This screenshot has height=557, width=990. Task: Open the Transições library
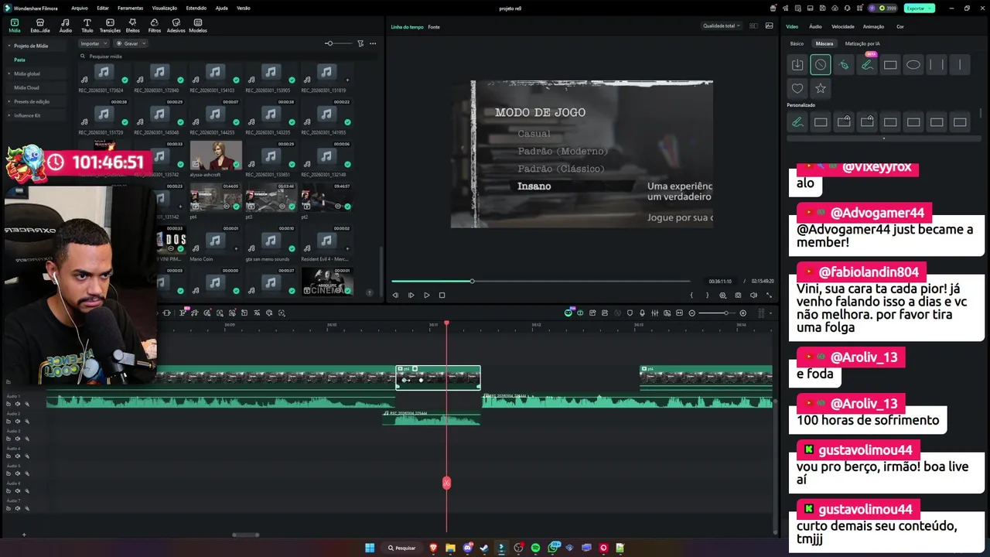coord(110,26)
